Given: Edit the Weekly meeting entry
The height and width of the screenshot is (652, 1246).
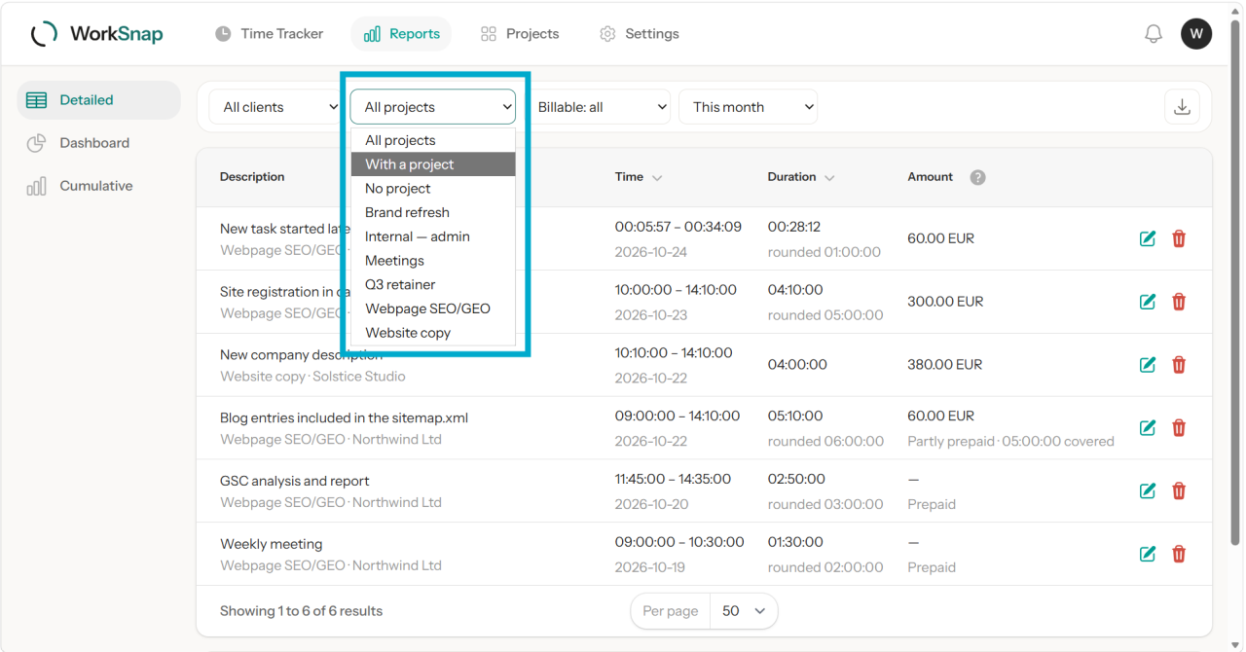Looking at the screenshot, I should pos(1148,554).
